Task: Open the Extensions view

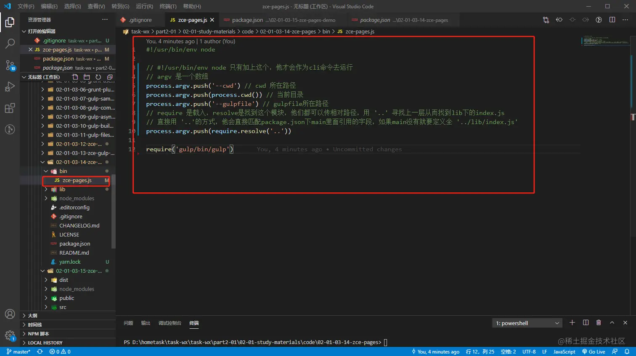Action: 10,108
